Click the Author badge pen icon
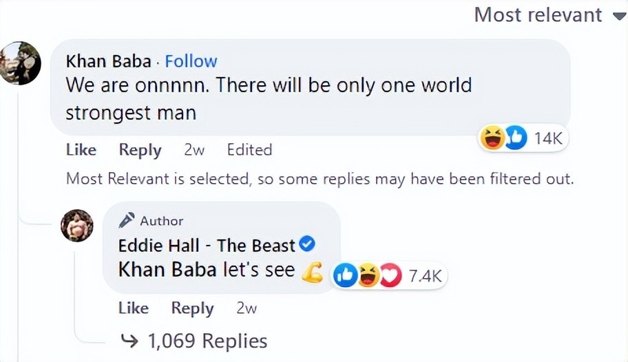628x362 pixels. [127, 220]
